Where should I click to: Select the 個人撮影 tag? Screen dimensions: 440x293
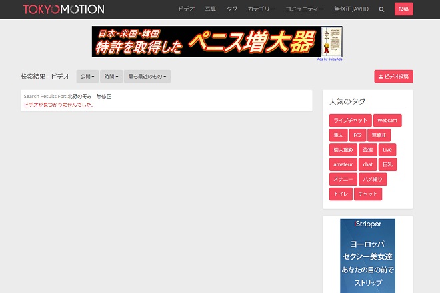[x=343, y=150]
